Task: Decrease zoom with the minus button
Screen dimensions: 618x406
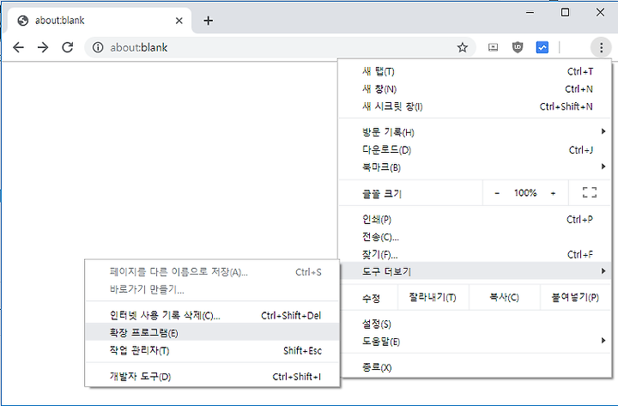Action: (497, 193)
